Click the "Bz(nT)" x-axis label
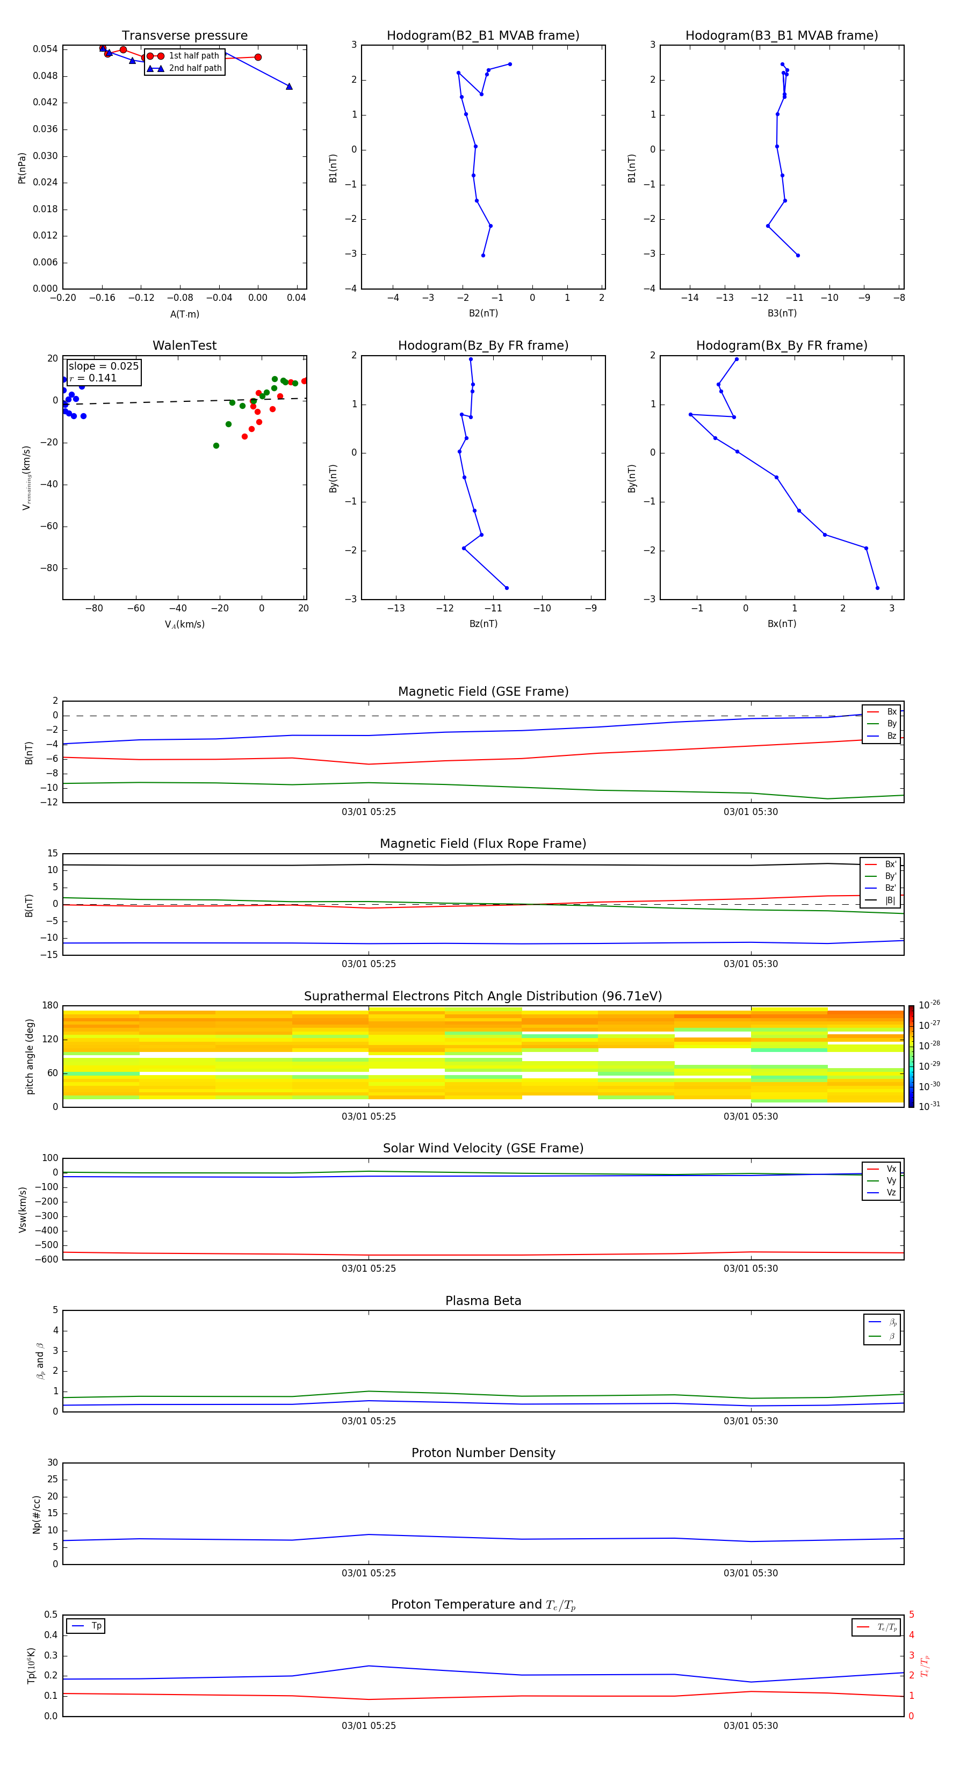Viewport: 967px width, 1773px height. (x=483, y=624)
